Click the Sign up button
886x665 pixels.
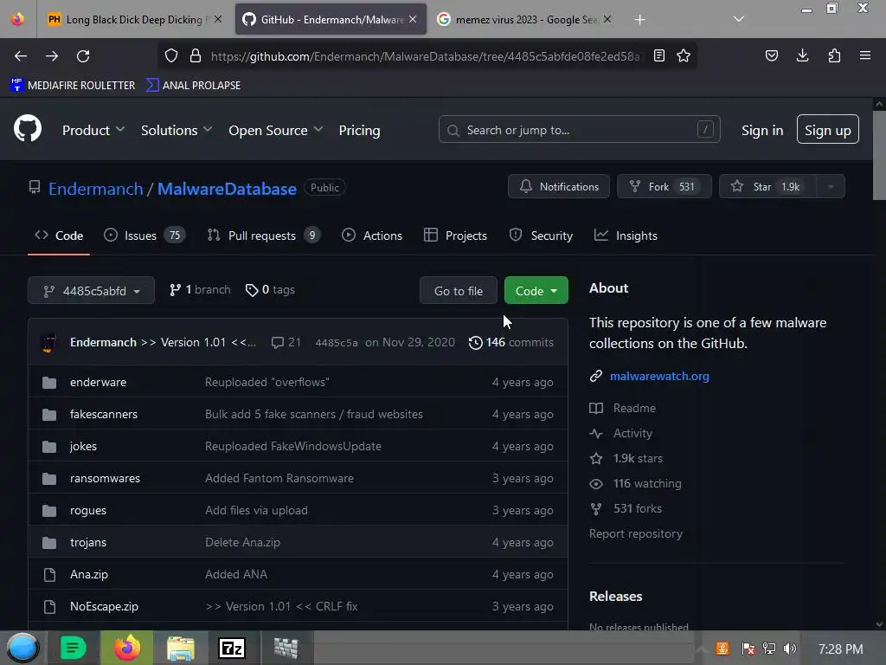tap(828, 130)
